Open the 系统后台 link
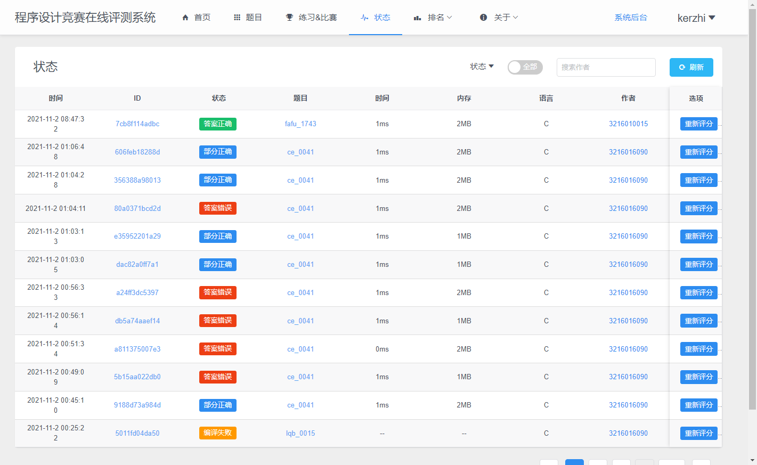The height and width of the screenshot is (465, 757). point(631,18)
